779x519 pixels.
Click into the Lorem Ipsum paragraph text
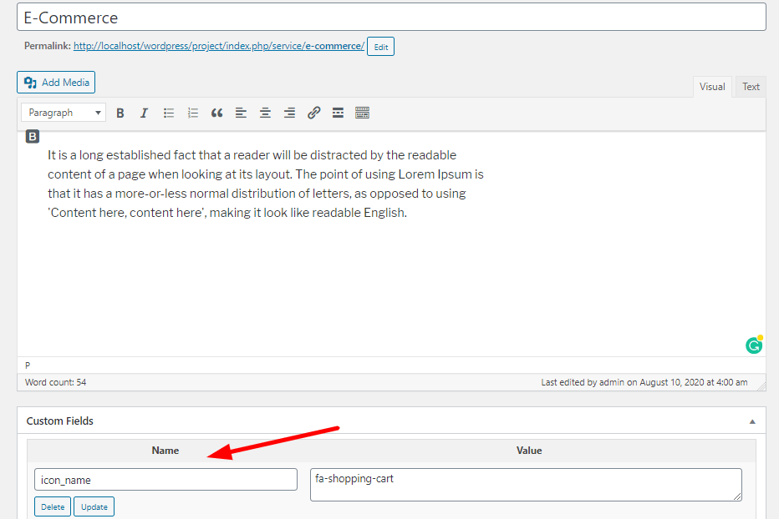265,184
